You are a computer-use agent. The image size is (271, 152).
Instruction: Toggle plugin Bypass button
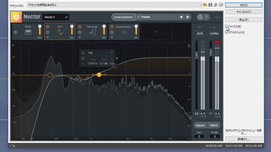coord(200,125)
